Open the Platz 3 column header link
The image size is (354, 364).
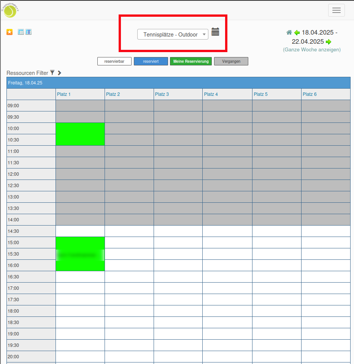click(162, 94)
